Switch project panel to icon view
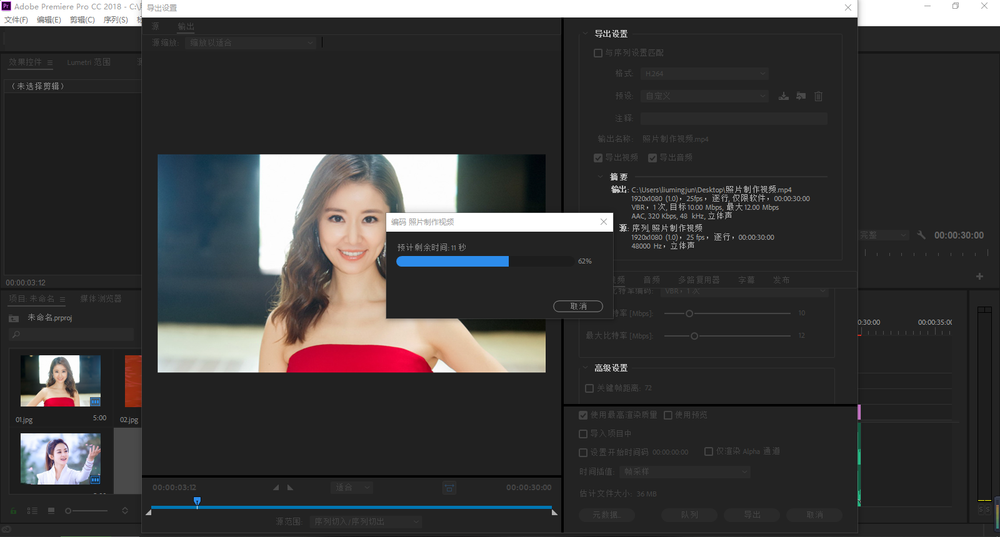Viewport: 1000px width, 537px height. [x=51, y=511]
